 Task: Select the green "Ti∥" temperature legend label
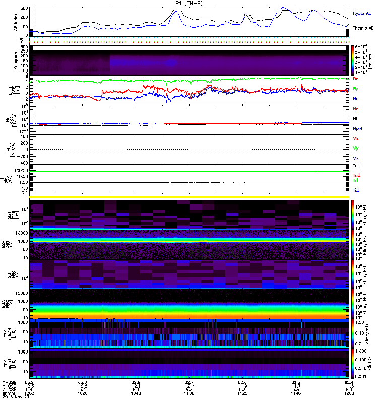click(355, 180)
